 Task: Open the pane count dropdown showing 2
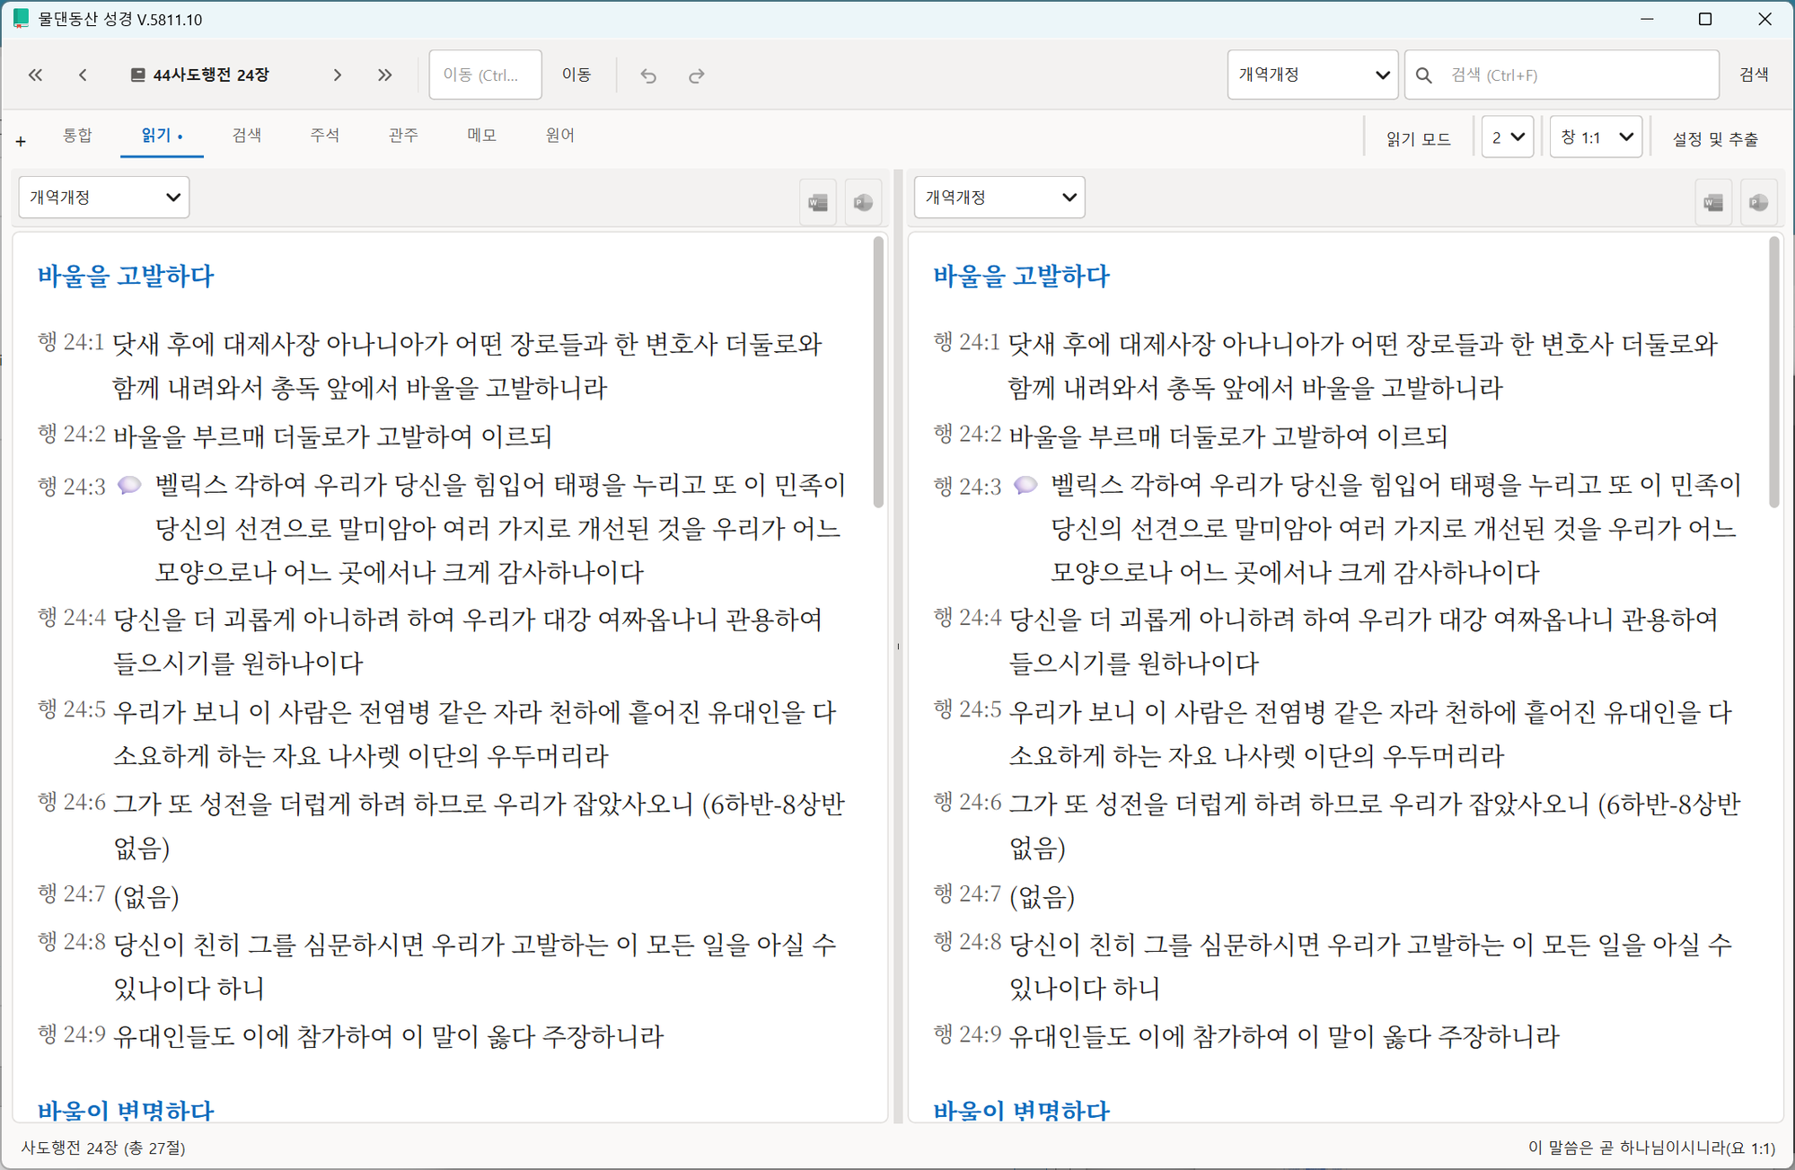click(1507, 137)
